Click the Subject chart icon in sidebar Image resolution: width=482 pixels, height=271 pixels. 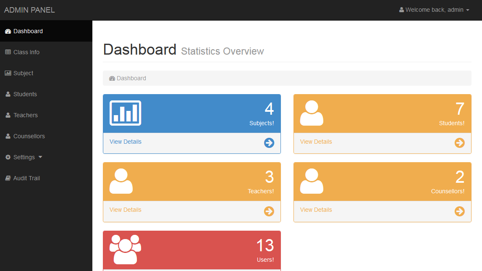tap(8, 73)
